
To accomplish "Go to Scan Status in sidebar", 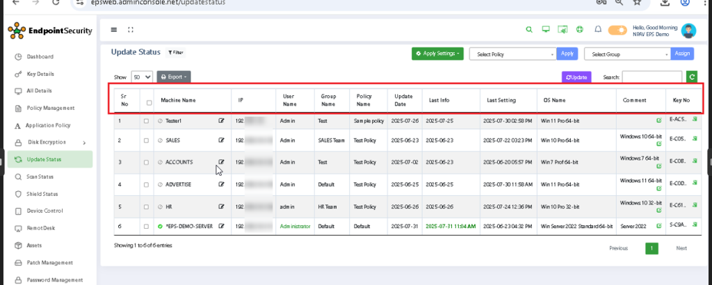I will coord(43,177).
